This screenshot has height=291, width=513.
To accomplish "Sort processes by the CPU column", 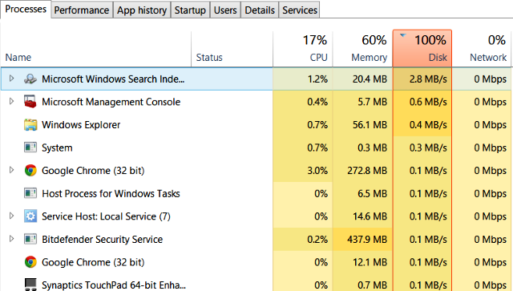I will 303,49.
